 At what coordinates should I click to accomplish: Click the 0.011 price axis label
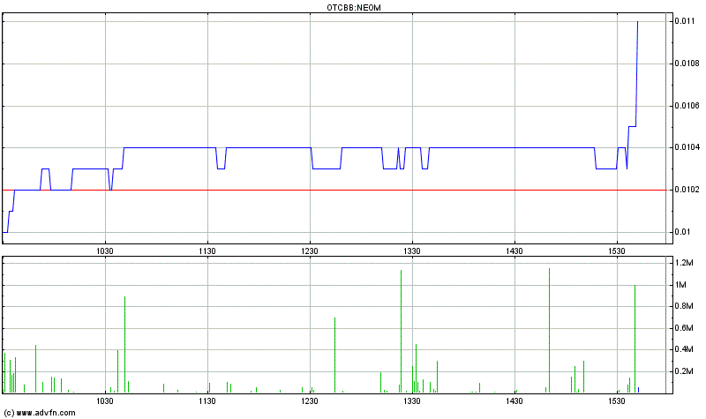[687, 21]
